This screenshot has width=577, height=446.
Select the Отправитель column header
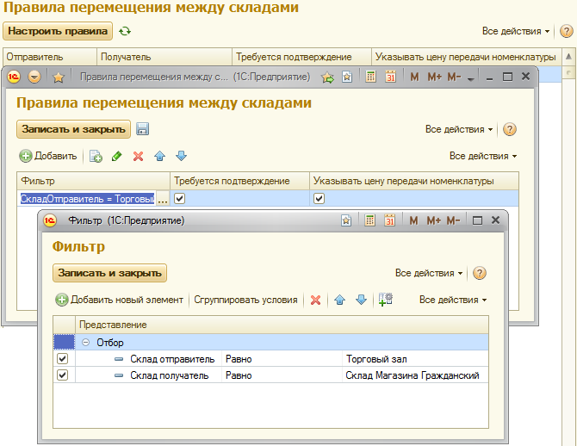click(50, 57)
